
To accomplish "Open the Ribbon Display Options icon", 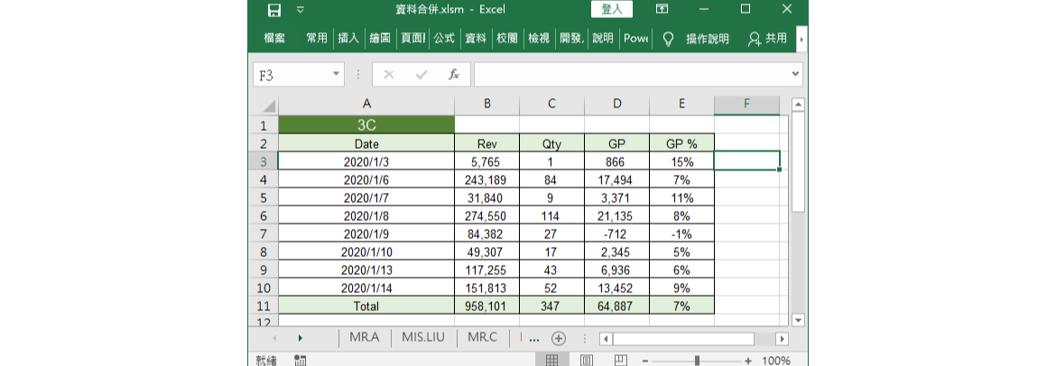I will 662,9.
